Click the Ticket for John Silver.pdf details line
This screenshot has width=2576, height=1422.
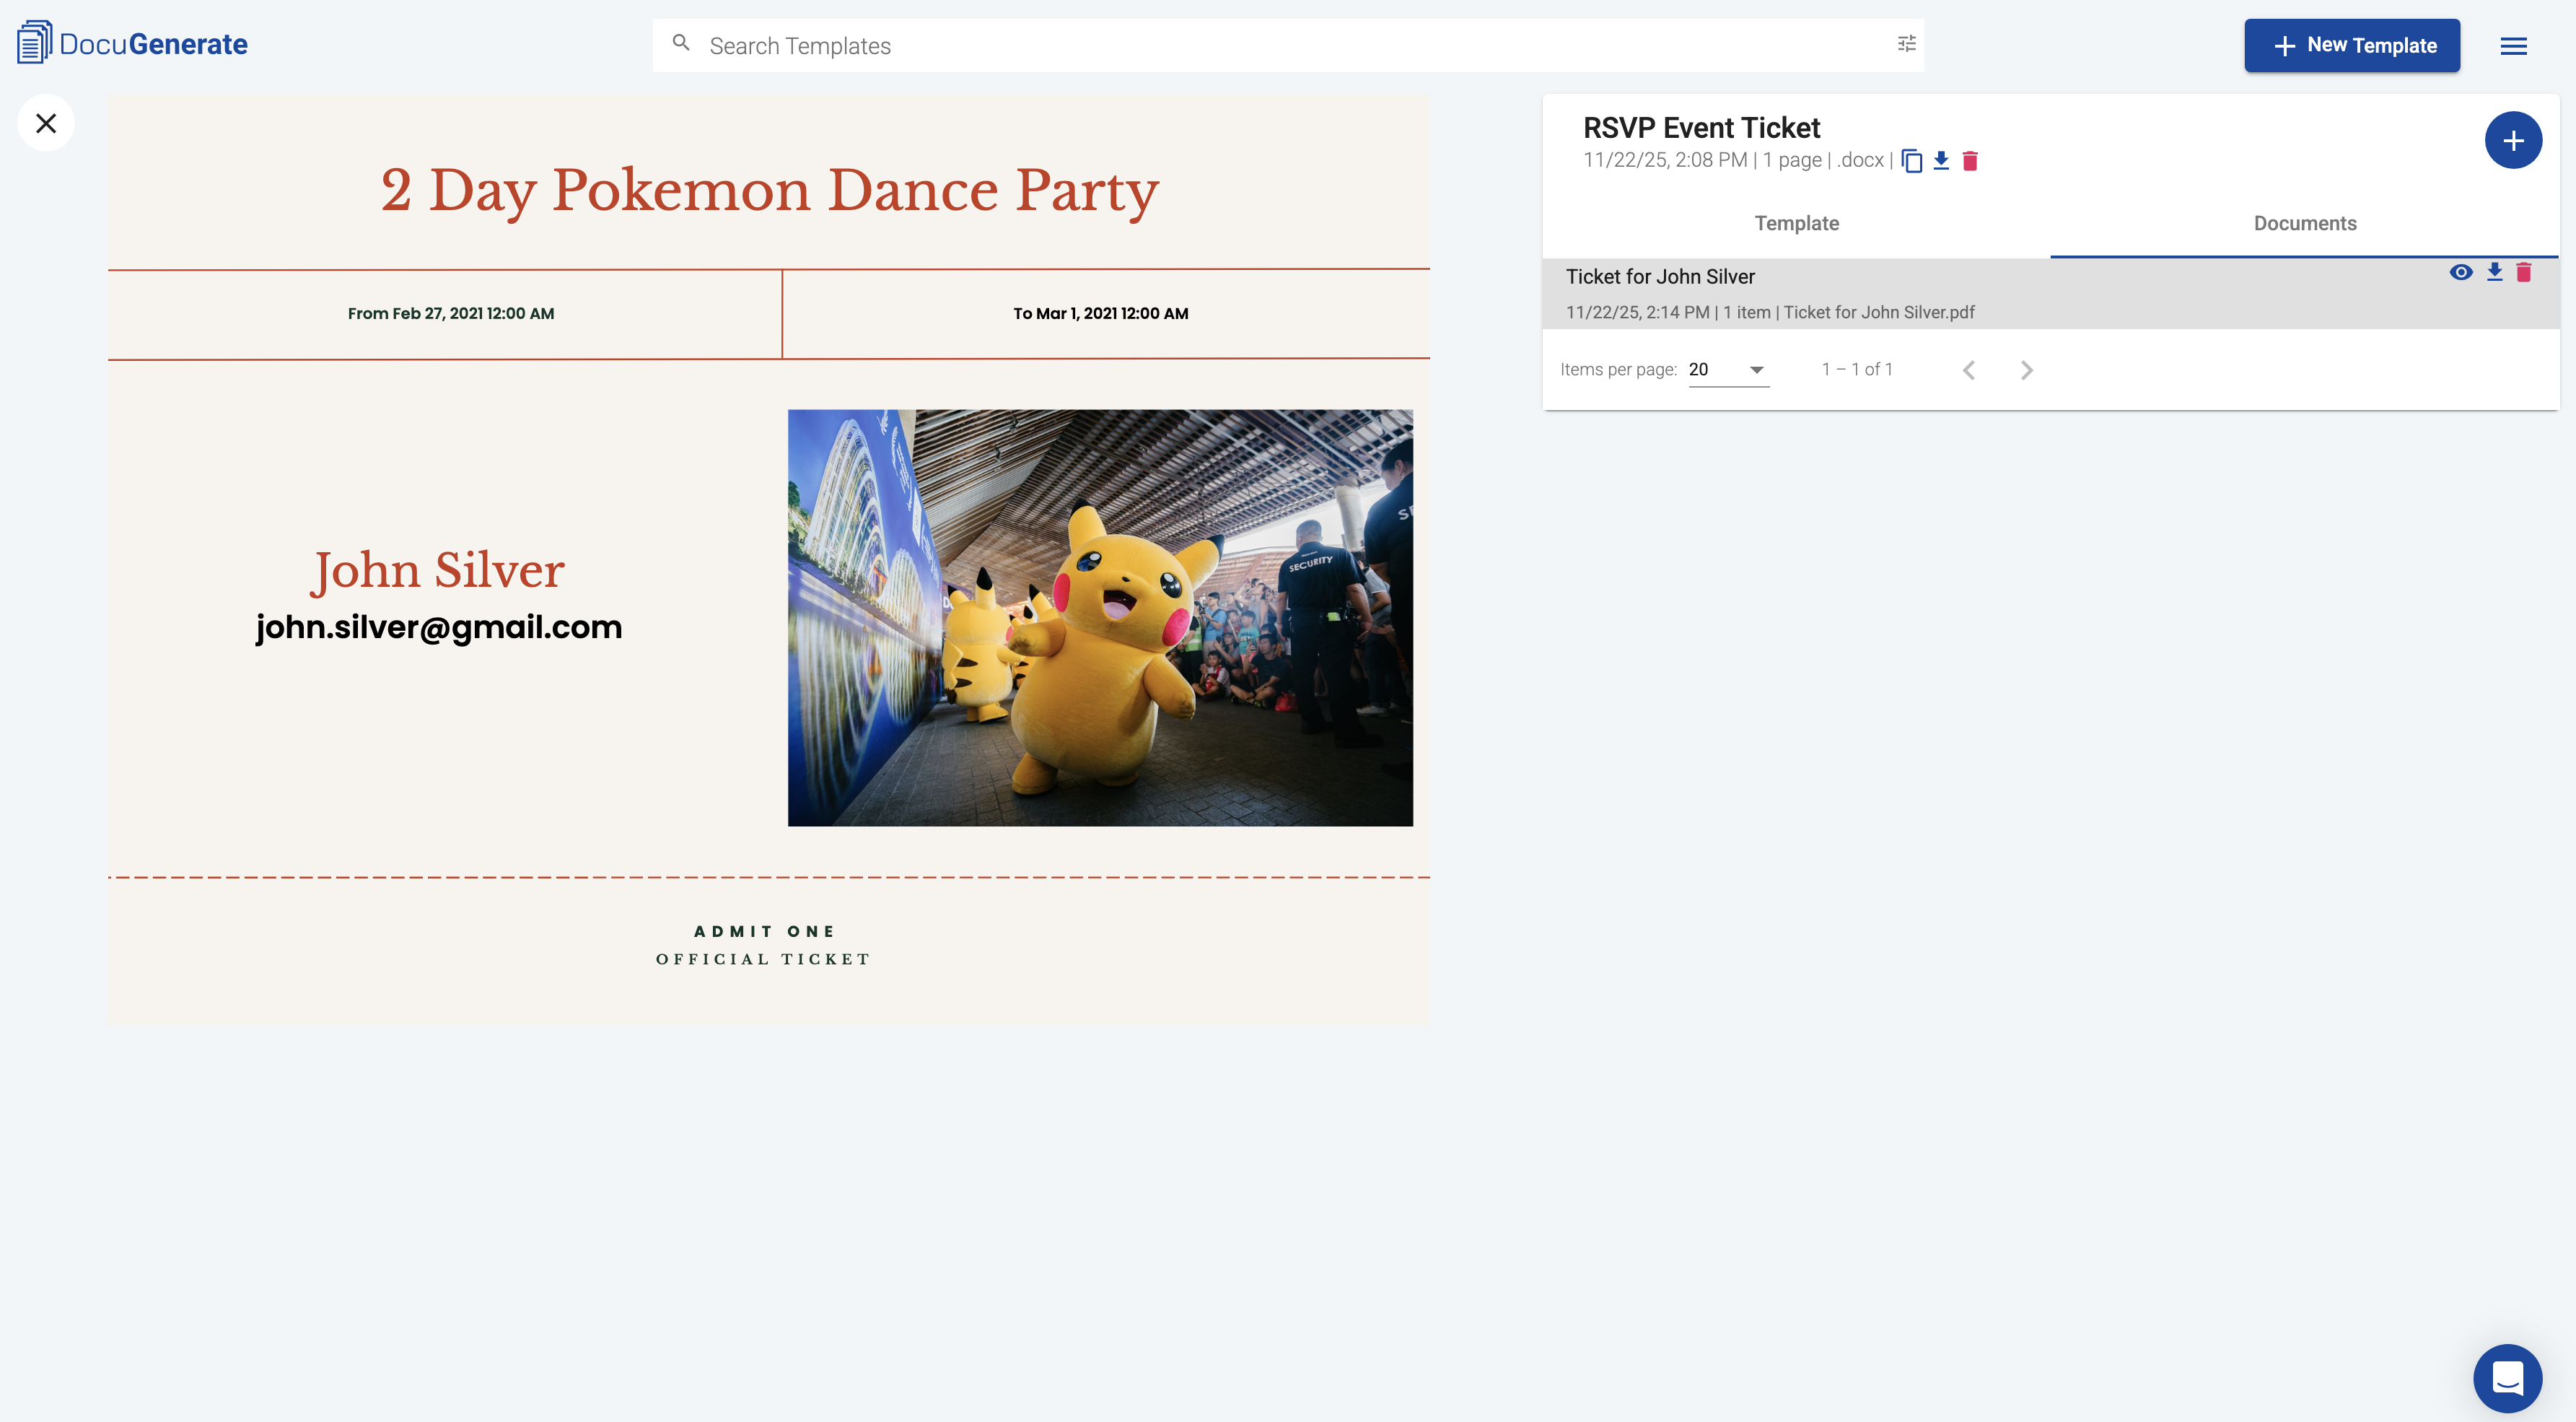[1770, 313]
